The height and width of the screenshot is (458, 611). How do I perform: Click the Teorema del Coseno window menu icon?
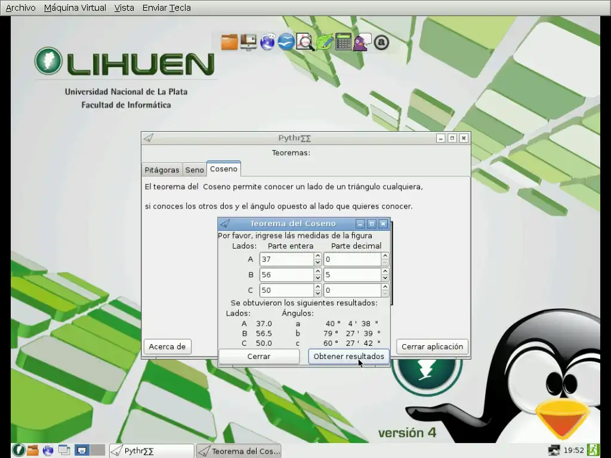[x=225, y=224]
